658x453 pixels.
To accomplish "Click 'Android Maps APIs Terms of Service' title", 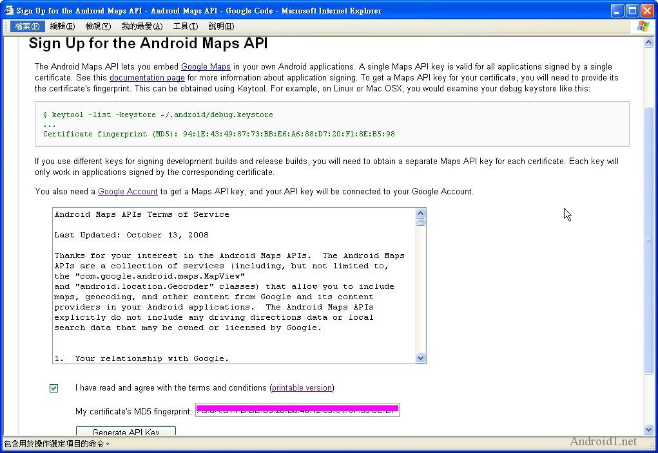I will point(142,214).
